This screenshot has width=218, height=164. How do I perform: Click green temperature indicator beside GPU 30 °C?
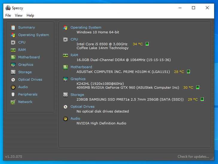(x=198, y=87)
